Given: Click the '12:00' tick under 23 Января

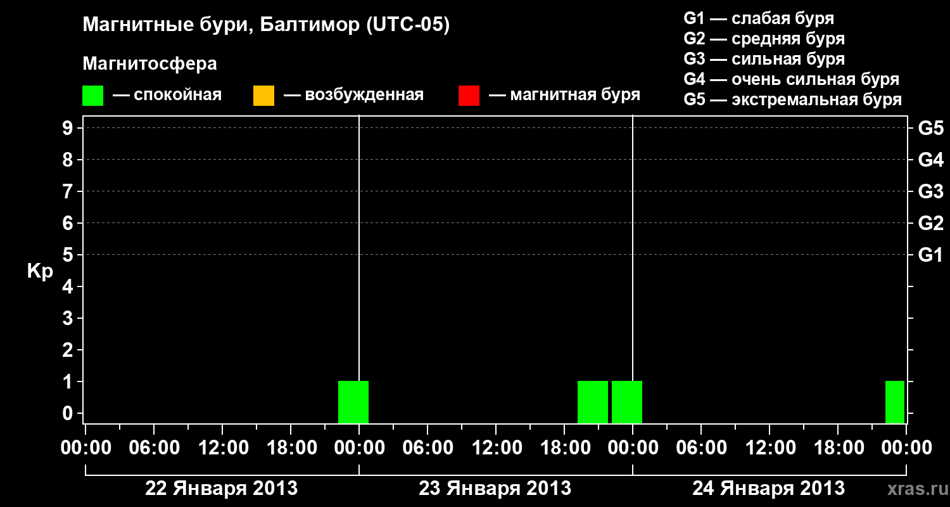Looking at the screenshot, I should pos(497,448).
